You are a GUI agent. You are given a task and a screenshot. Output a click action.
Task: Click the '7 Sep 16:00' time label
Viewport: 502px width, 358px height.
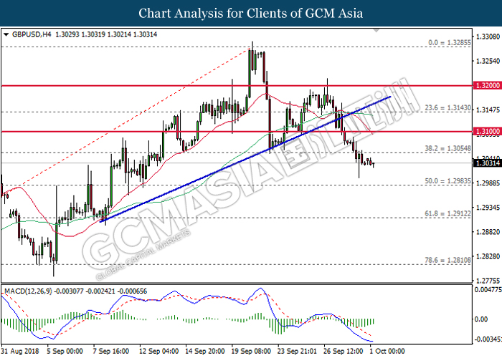[111, 351]
